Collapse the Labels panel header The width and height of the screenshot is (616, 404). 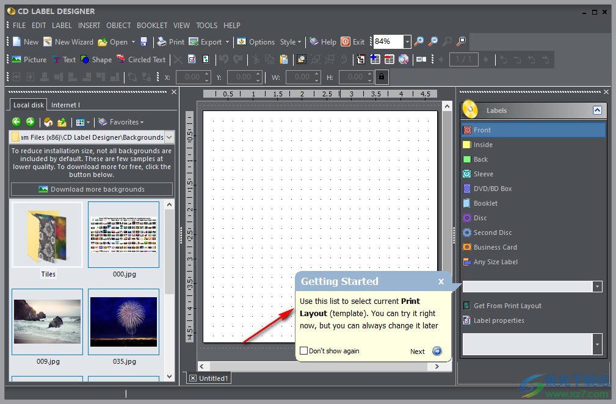[597, 110]
